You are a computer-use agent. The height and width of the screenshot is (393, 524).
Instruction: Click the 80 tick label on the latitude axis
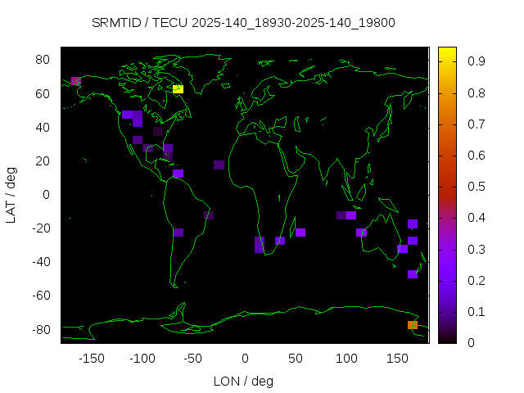[x=43, y=60]
